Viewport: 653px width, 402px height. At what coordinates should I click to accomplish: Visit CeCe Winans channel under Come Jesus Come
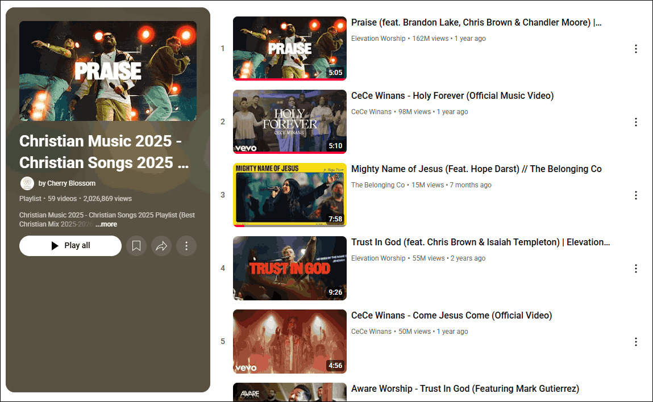coord(371,332)
